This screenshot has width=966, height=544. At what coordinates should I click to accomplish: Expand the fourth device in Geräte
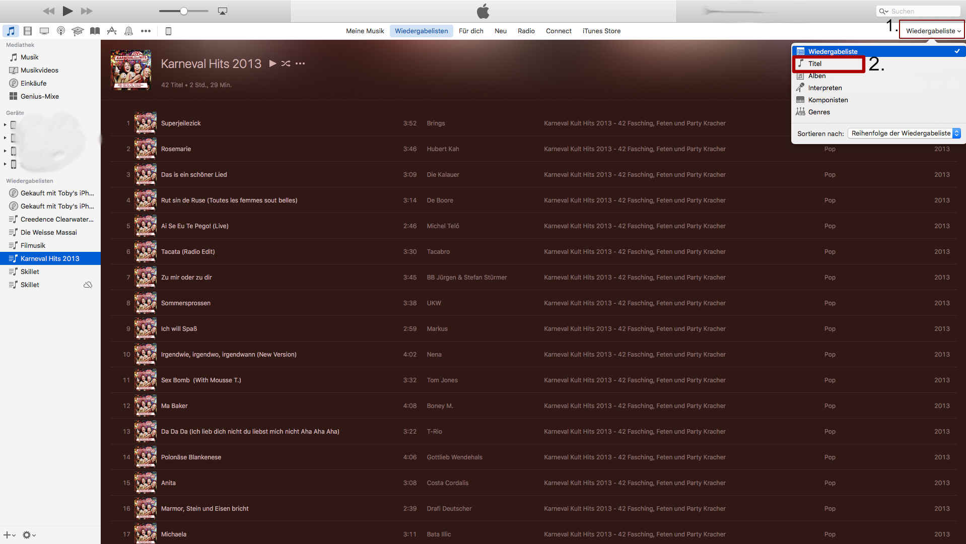tap(5, 164)
